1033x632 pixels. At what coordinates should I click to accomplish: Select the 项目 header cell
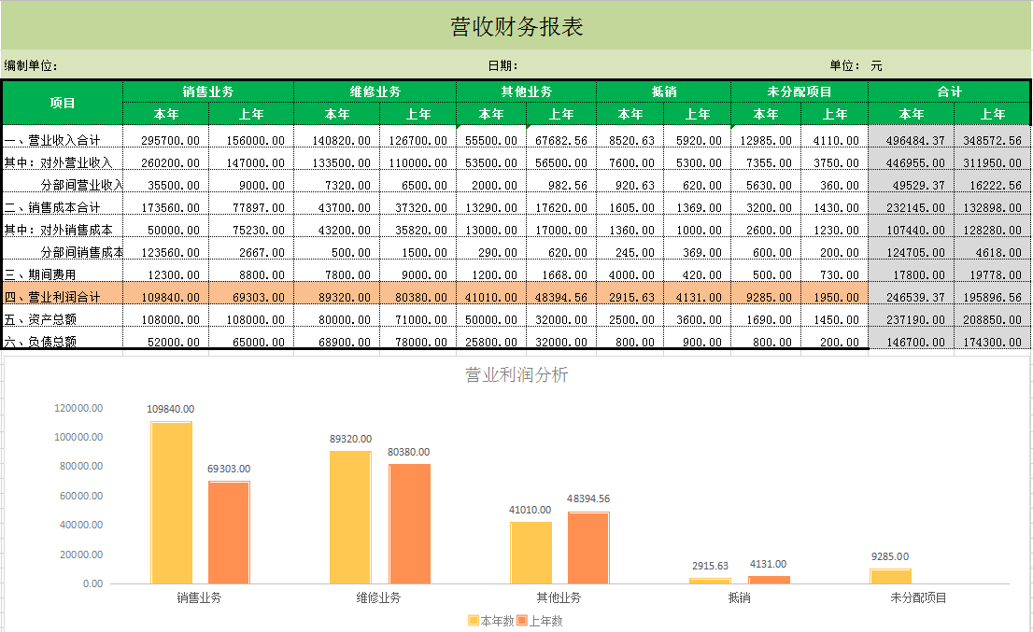[62, 101]
